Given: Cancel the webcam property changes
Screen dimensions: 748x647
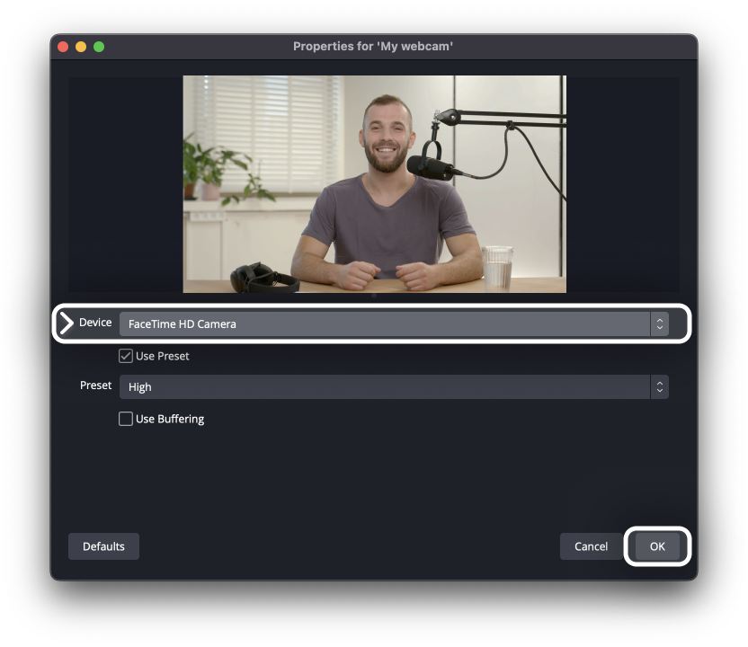Looking at the screenshot, I should pyautogui.click(x=591, y=546).
